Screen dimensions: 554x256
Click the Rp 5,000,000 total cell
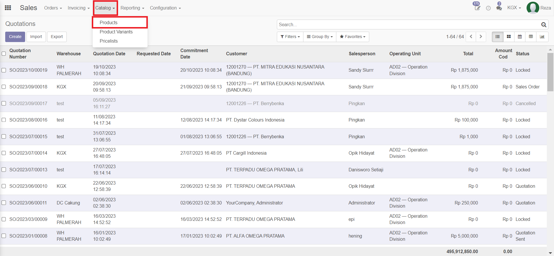click(x=465, y=236)
